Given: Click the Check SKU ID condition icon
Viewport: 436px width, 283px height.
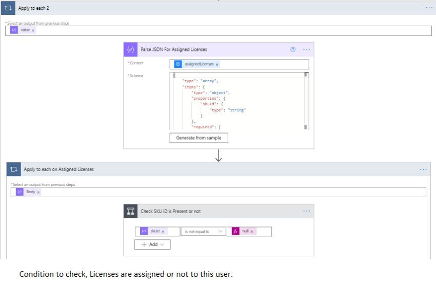Looking at the screenshot, I should pos(130,211).
